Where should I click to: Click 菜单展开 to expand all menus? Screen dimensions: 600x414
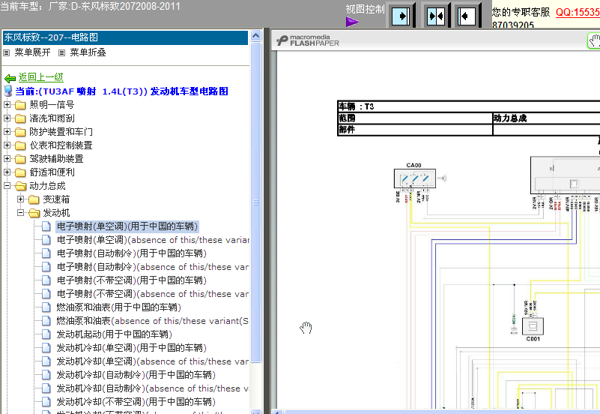[x=32, y=52]
